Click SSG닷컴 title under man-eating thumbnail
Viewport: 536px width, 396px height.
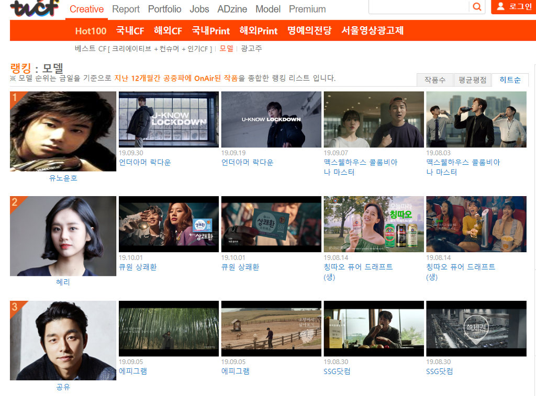337,371
